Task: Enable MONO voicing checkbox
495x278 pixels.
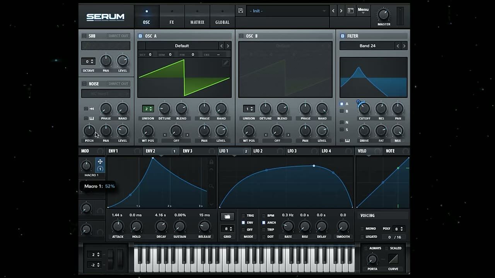Action: pyautogui.click(x=362, y=229)
